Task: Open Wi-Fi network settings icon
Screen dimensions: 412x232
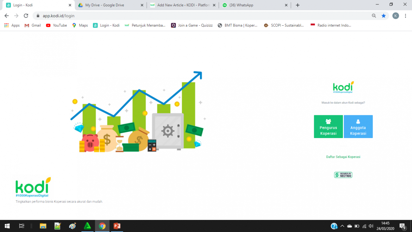Action: [x=364, y=226]
